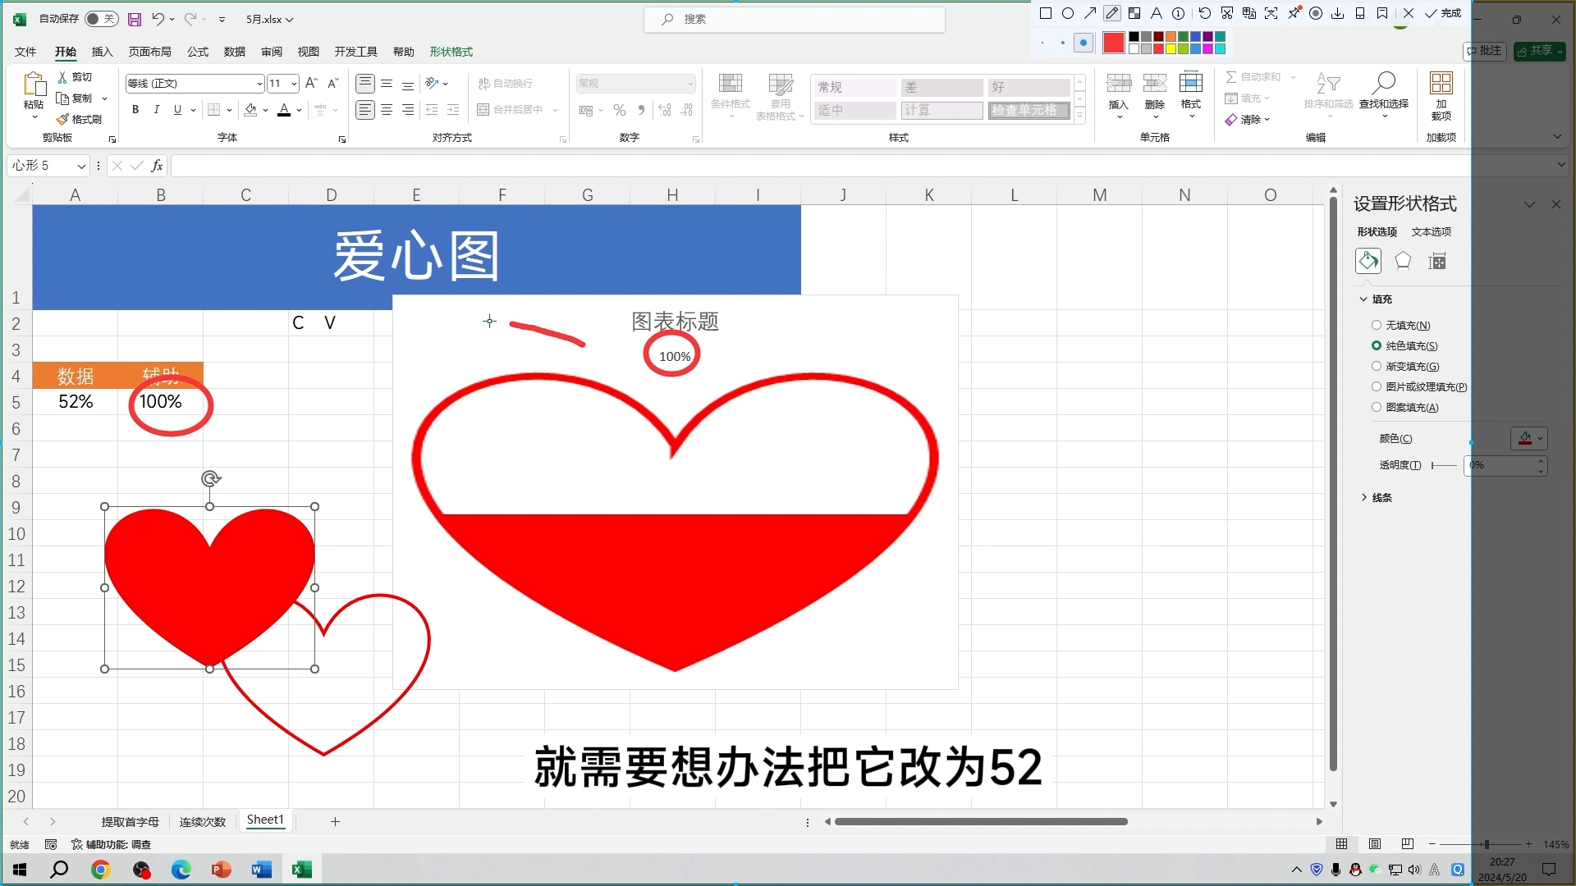Switch to the 连续次数 sheet tab
The image size is (1576, 886).
(x=203, y=822)
